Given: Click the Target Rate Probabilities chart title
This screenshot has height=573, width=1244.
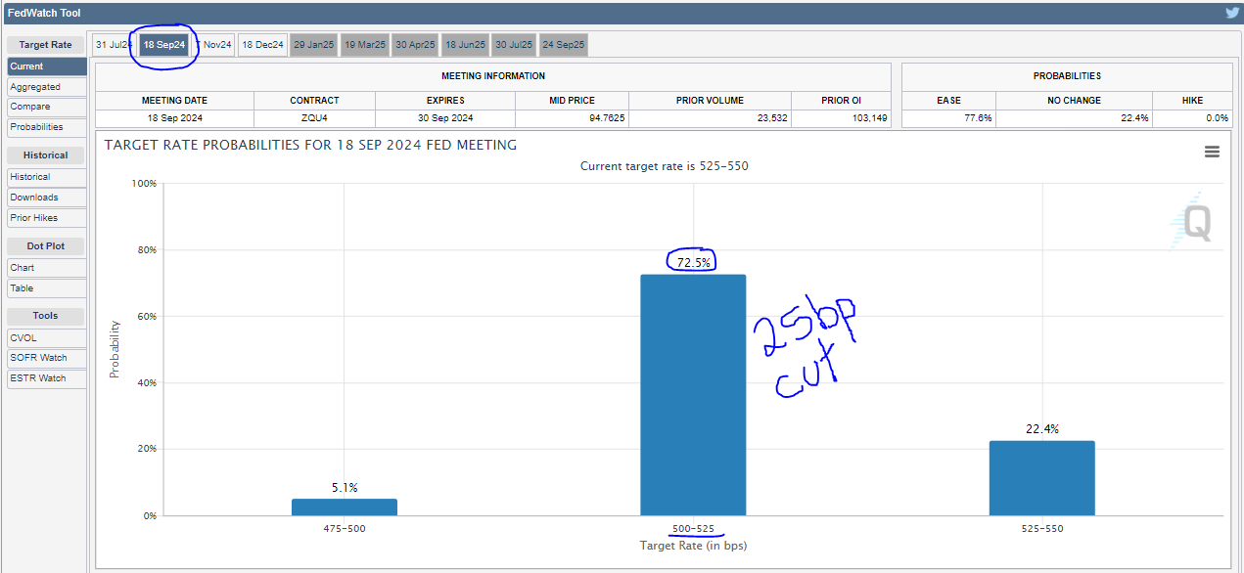Looking at the screenshot, I should [x=310, y=145].
